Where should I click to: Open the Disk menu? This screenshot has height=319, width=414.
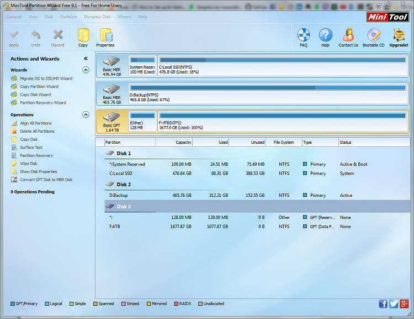[x=49, y=17]
